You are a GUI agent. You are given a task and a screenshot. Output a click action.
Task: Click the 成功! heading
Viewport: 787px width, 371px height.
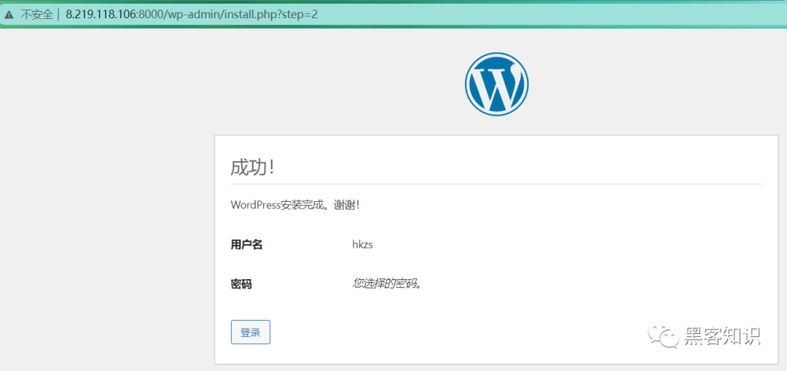click(252, 168)
